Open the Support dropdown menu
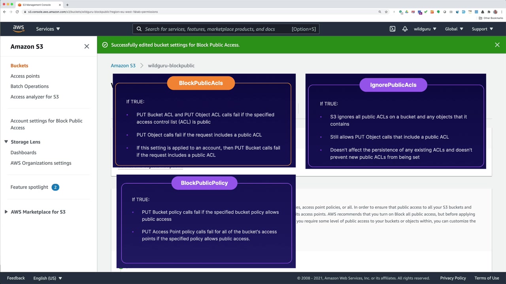The image size is (506, 284). [482, 29]
